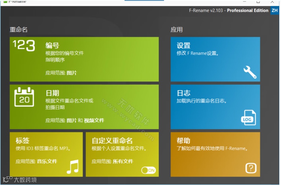Click text 指明顺序 in 编号 tile
The image size is (281, 185).
point(55,60)
